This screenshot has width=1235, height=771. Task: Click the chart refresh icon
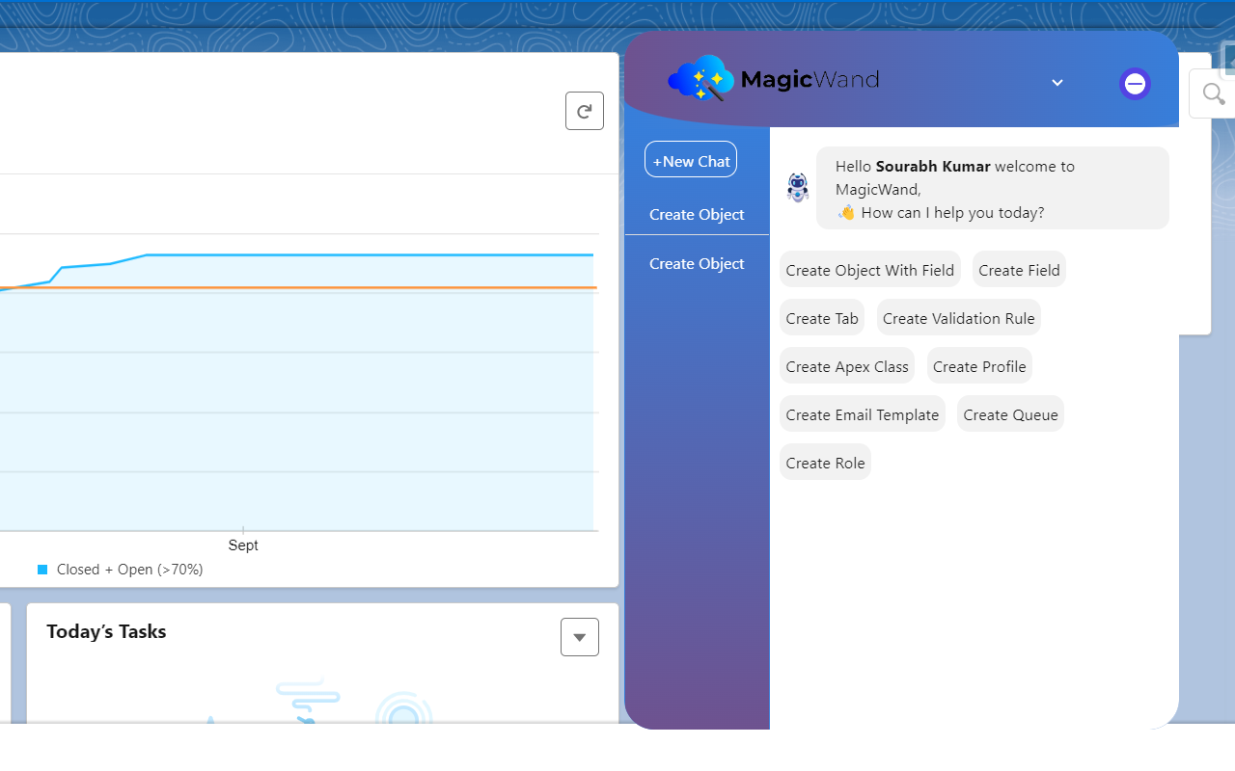[584, 111]
